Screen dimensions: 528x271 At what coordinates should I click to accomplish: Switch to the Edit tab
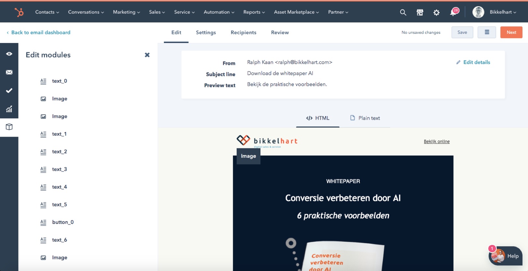(176, 33)
